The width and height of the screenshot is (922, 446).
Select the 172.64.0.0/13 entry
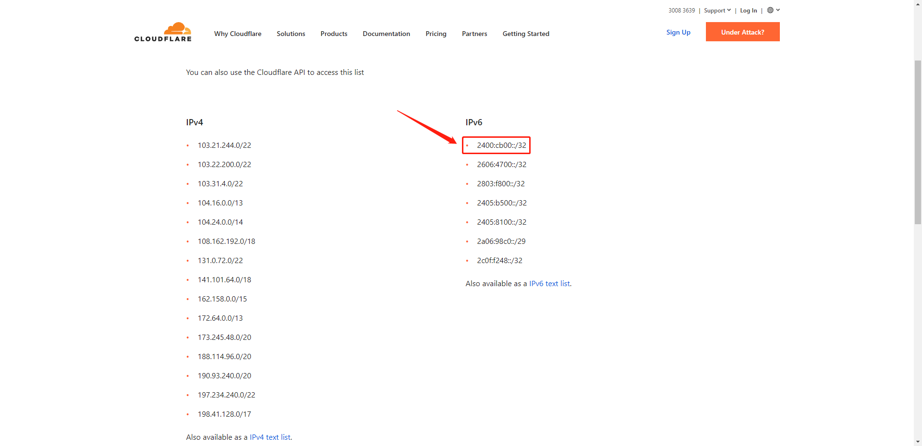(x=220, y=318)
